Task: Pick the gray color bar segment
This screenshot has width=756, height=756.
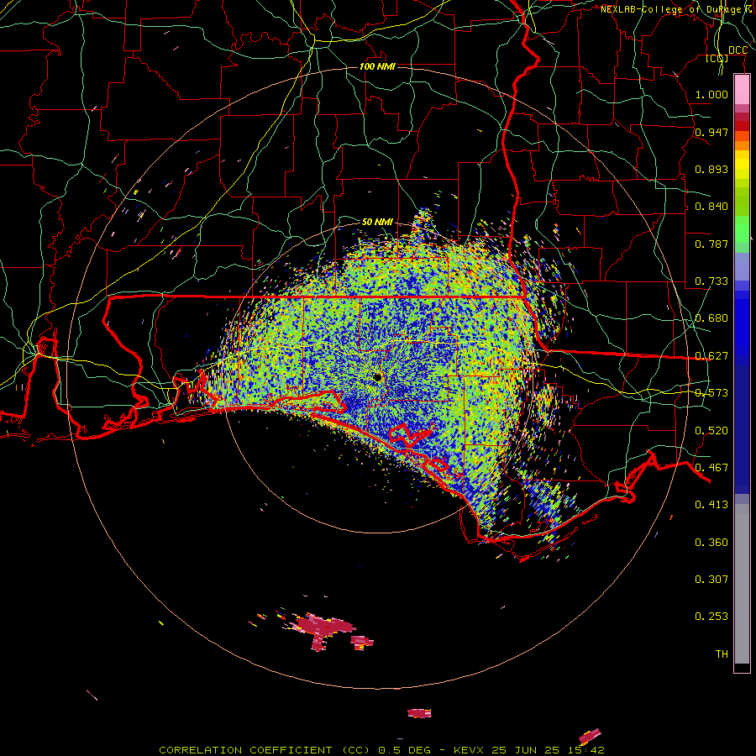Action: click(x=742, y=584)
